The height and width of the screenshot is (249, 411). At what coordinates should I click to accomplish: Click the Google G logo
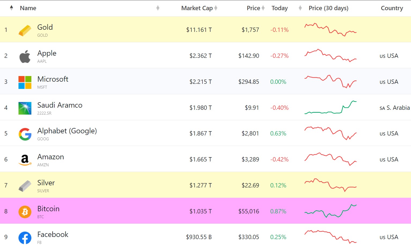click(25, 134)
